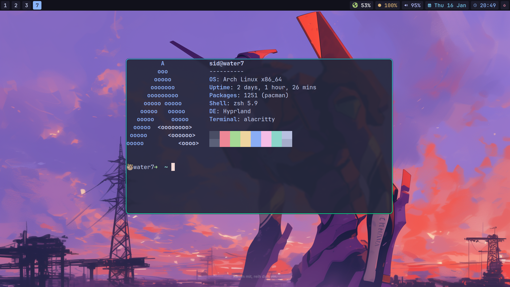Click the tilde directory in the prompt
This screenshot has height=287, width=510.
(x=166, y=167)
